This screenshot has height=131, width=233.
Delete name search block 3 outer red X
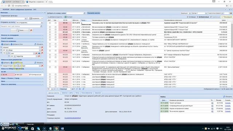(42, 53)
